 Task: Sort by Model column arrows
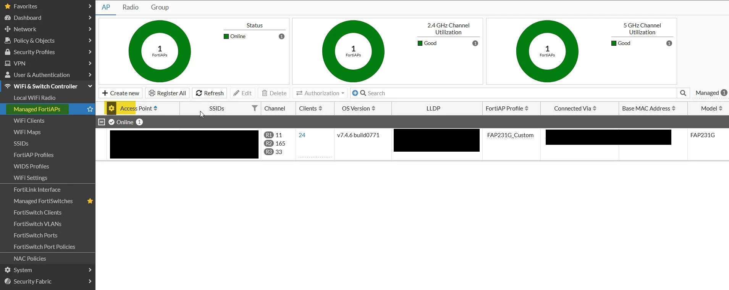(x=721, y=108)
